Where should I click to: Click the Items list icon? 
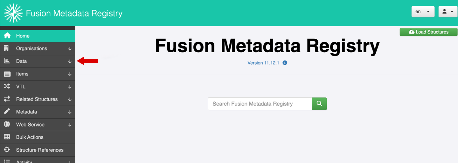click(7, 74)
